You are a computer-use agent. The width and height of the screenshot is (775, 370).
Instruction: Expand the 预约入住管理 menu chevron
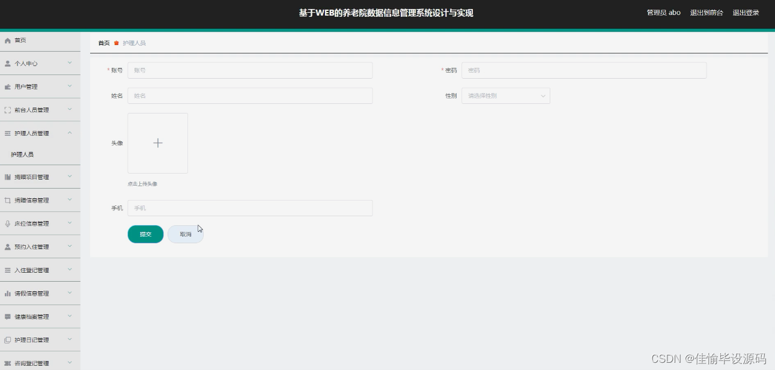pyautogui.click(x=70, y=246)
